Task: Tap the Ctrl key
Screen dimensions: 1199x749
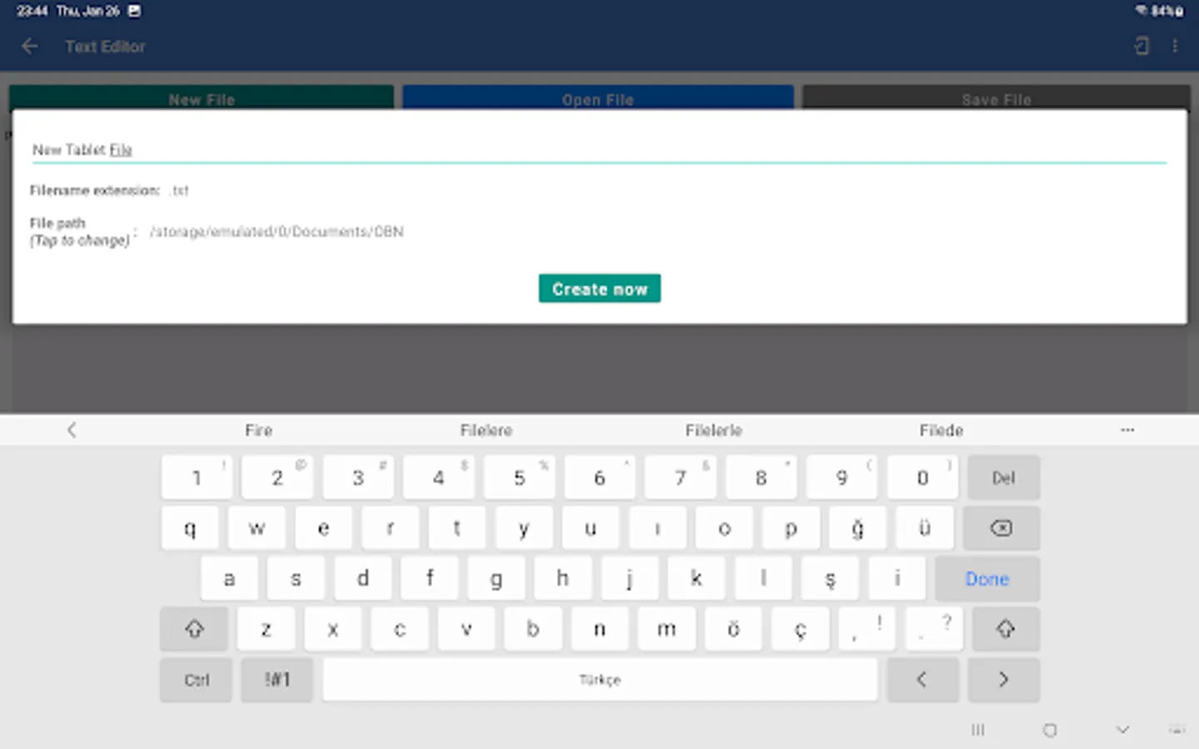Action: pyautogui.click(x=197, y=680)
